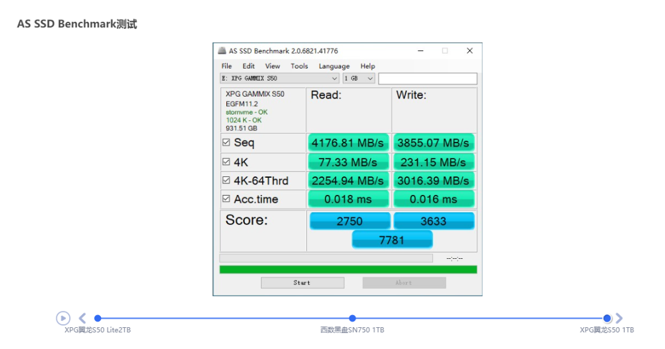Open the Tools menu
The image size is (665, 349).
point(299,66)
